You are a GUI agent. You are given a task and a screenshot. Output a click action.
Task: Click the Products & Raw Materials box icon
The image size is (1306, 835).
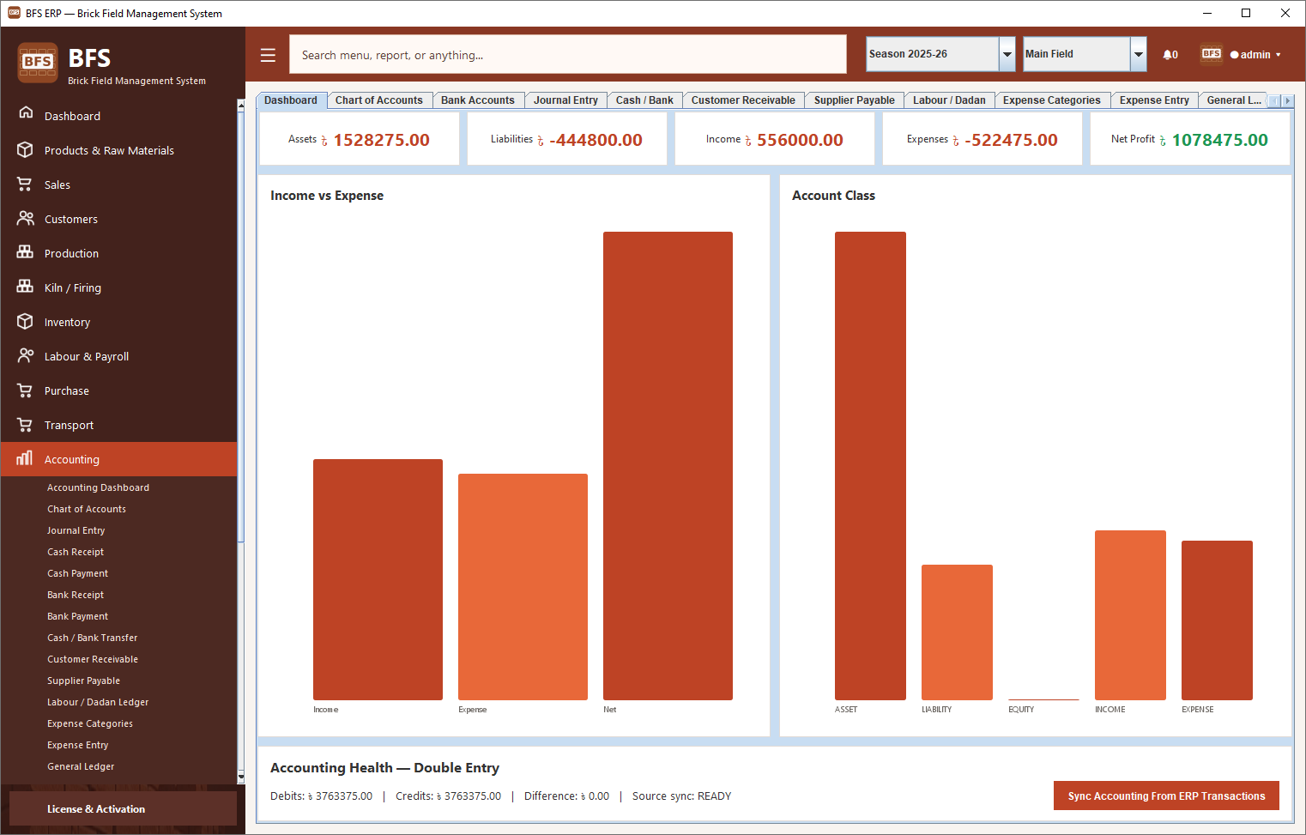click(x=25, y=150)
